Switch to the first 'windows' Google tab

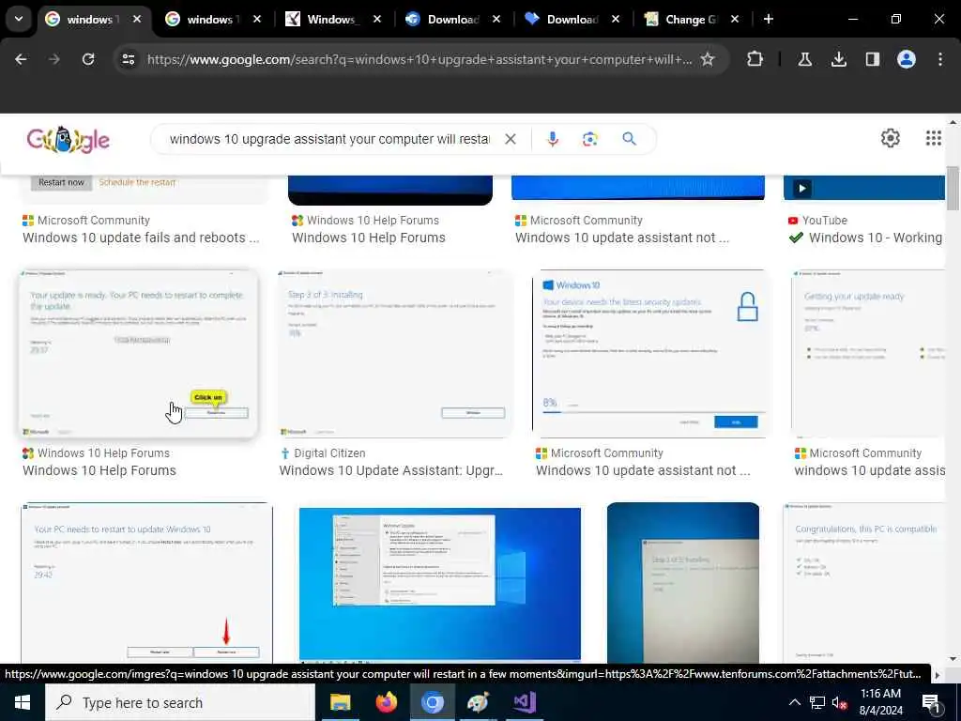[92, 20]
